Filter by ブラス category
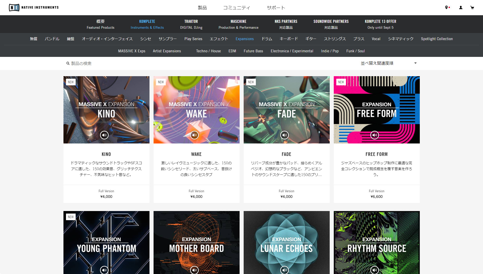 point(359,39)
